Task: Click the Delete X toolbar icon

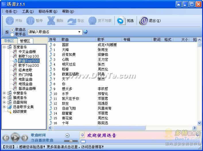Action: click(x=51, y=21)
